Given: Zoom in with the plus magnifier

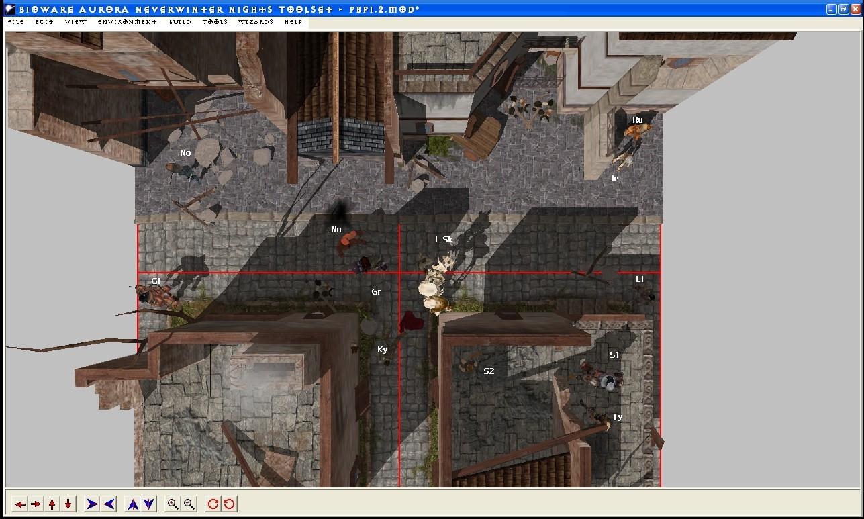Looking at the screenshot, I should coord(173,504).
